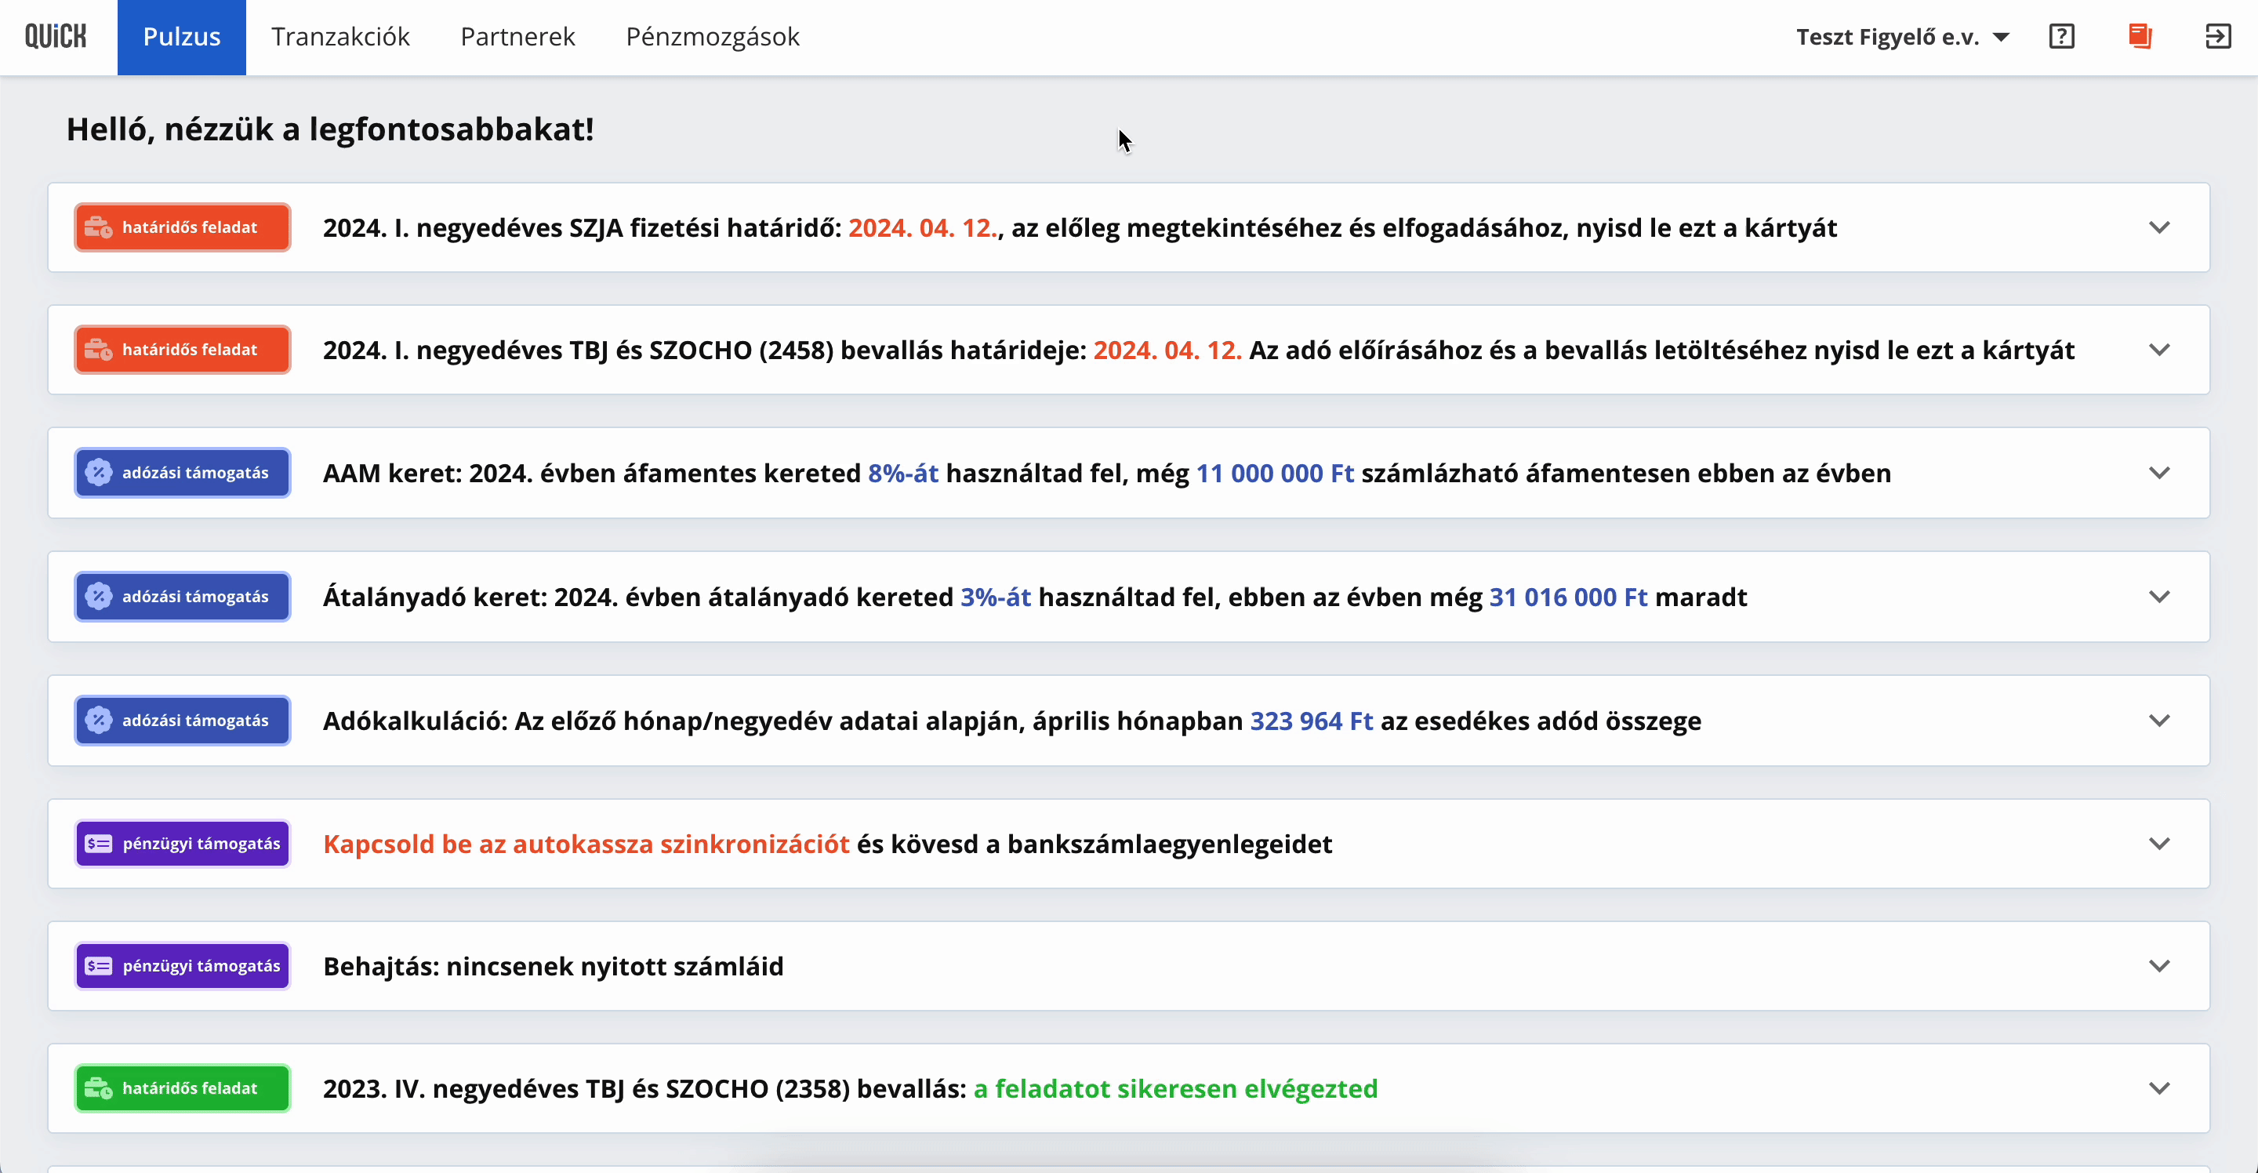Open the orange documents icon
The image size is (2258, 1173).
click(2140, 36)
